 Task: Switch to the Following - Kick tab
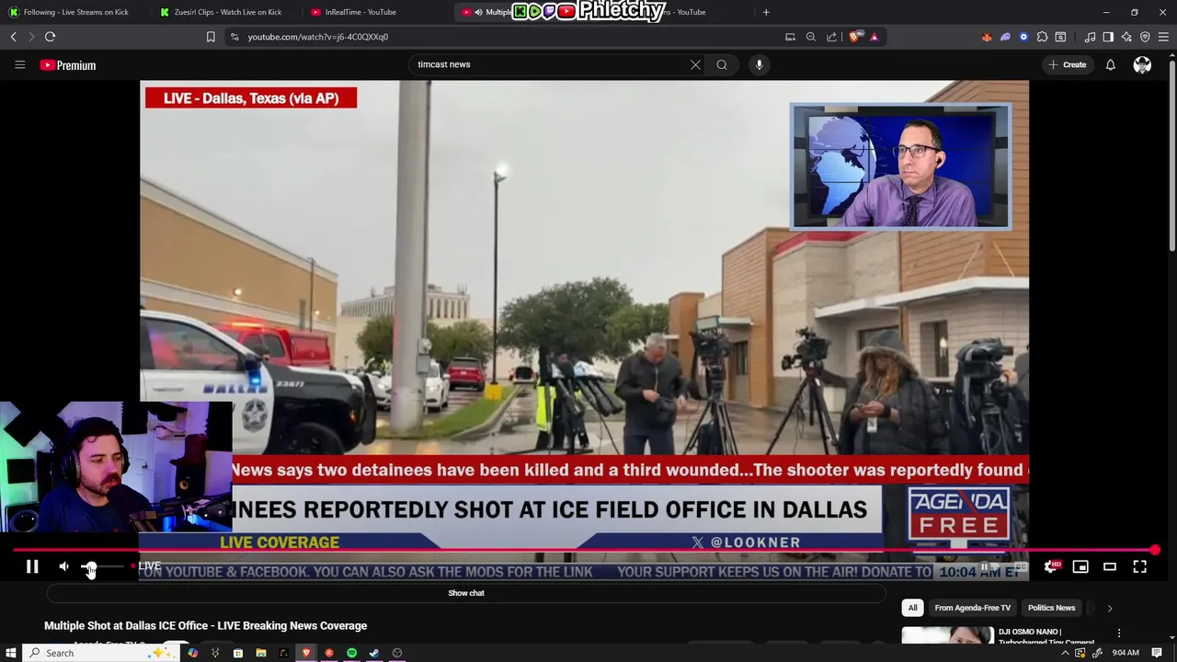pyautogui.click(x=75, y=12)
